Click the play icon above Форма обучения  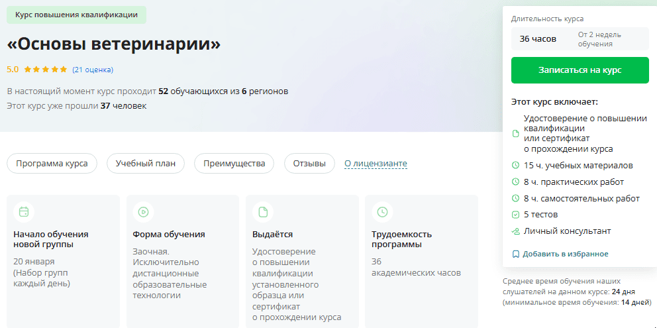click(143, 212)
